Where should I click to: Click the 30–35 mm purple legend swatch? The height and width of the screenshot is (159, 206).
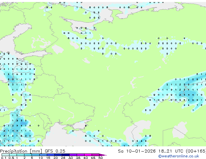pyautogui.click(x=73, y=155)
